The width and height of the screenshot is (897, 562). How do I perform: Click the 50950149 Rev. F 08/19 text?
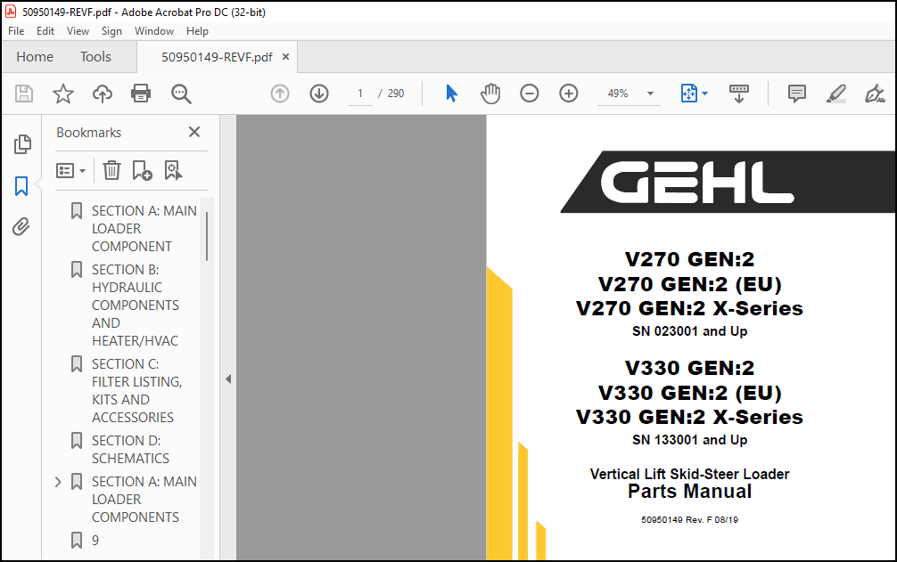(689, 520)
